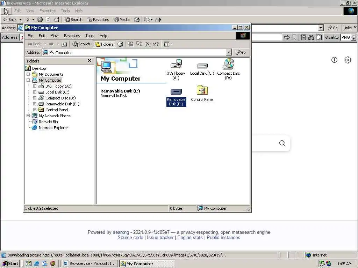
Task: Click Show Desktop quick launch icon
Action: 28,264
